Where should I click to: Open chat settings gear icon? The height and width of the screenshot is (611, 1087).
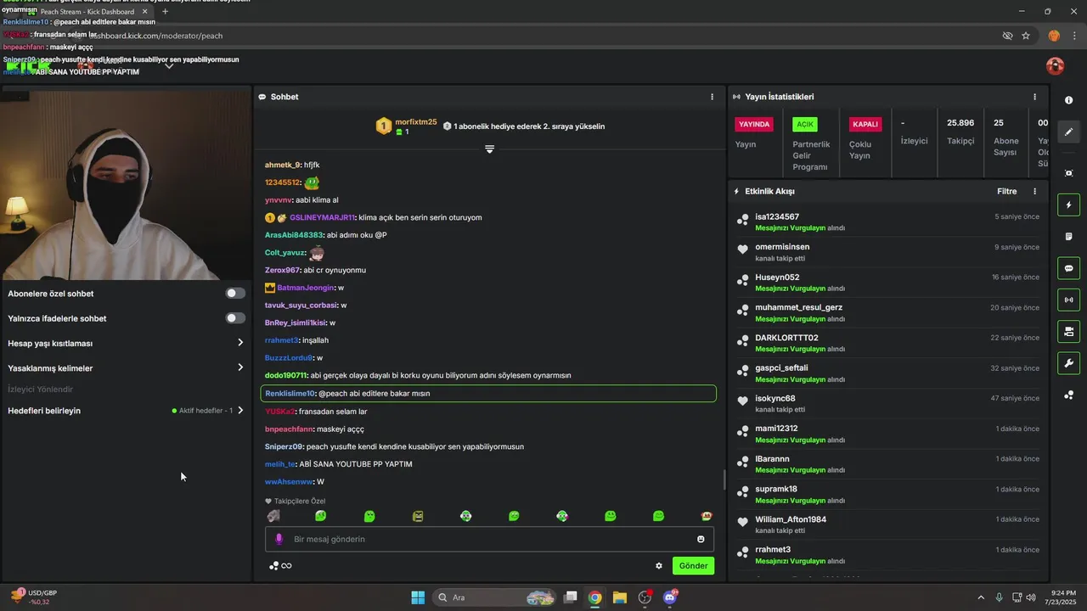coord(658,566)
